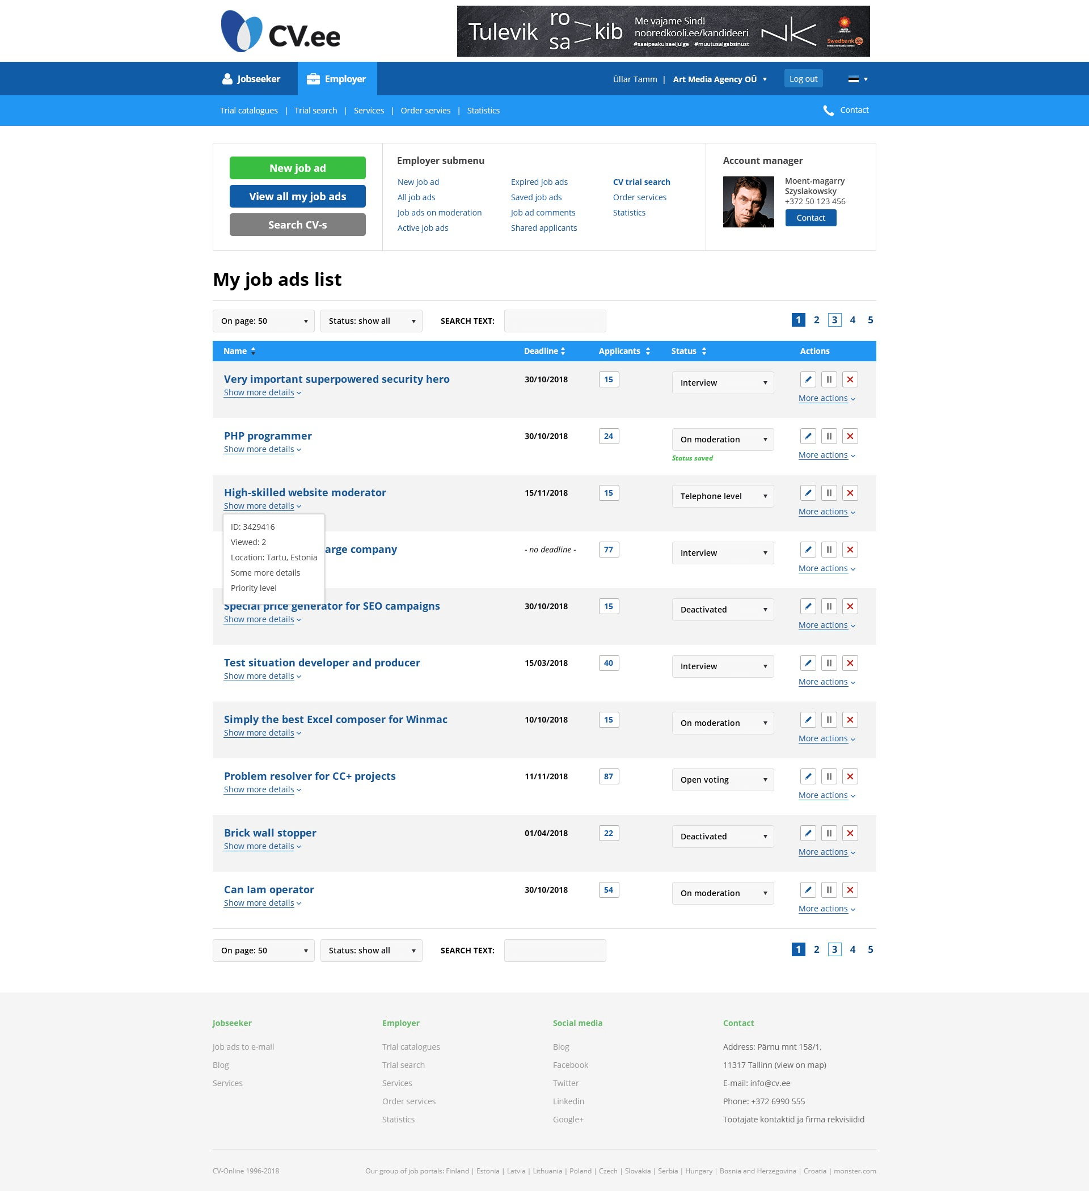Expand More actions for Brick wall stopper
Viewport: 1089px width, 1191px height.
click(x=826, y=852)
